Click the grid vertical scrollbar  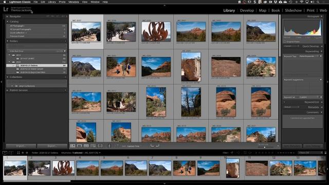280,35
